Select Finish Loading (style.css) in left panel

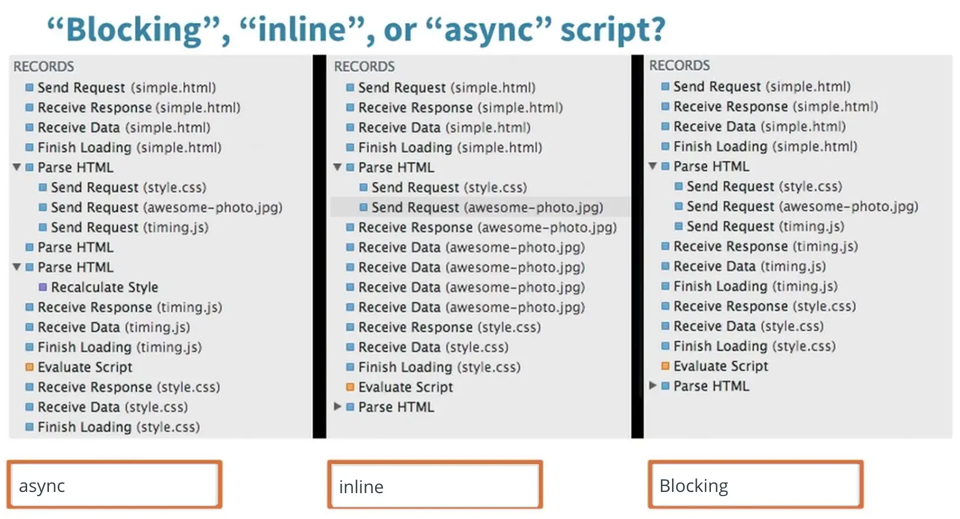pos(118,427)
